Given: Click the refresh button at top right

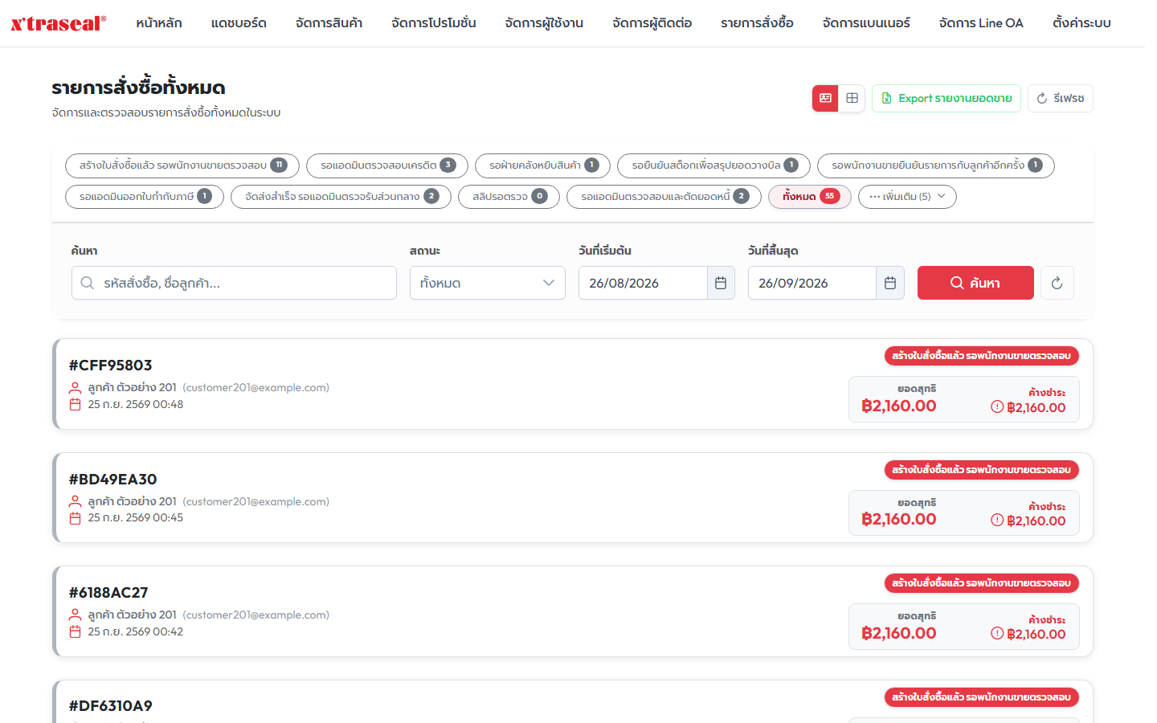Looking at the screenshot, I should click(1061, 98).
